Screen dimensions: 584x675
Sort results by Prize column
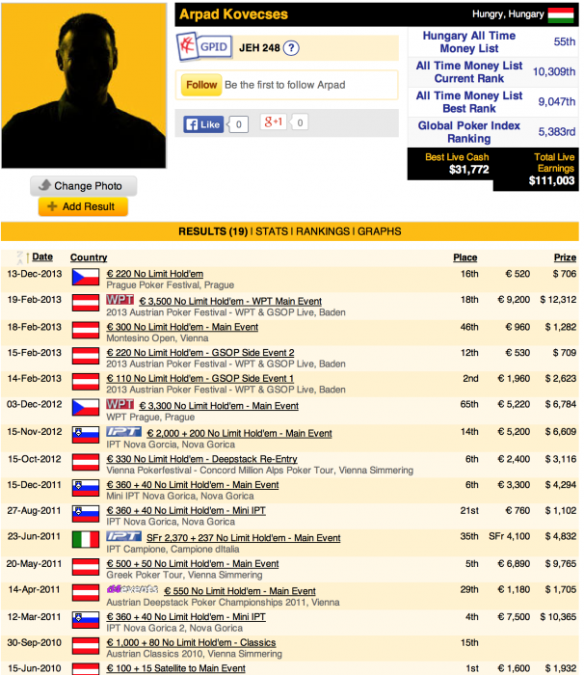(565, 257)
